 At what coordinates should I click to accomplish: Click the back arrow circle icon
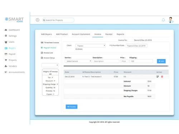[x=38, y=20]
